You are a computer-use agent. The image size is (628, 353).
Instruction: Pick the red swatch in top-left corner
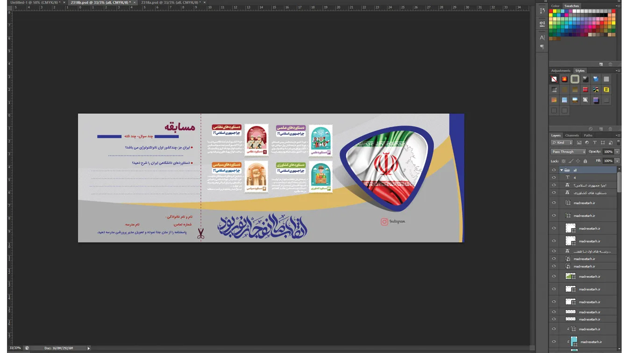coord(551,11)
